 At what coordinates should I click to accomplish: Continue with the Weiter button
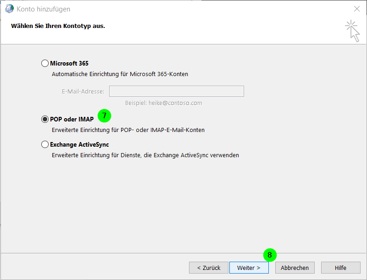tap(249, 268)
